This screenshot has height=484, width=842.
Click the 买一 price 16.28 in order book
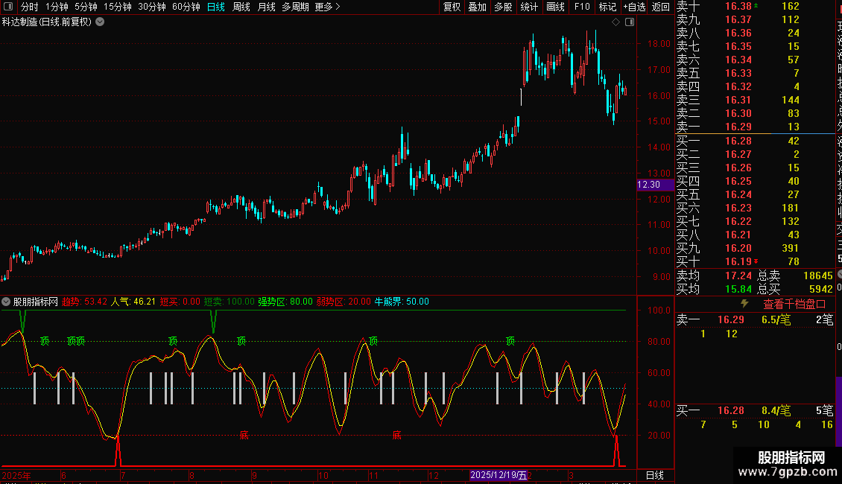pyautogui.click(x=738, y=141)
